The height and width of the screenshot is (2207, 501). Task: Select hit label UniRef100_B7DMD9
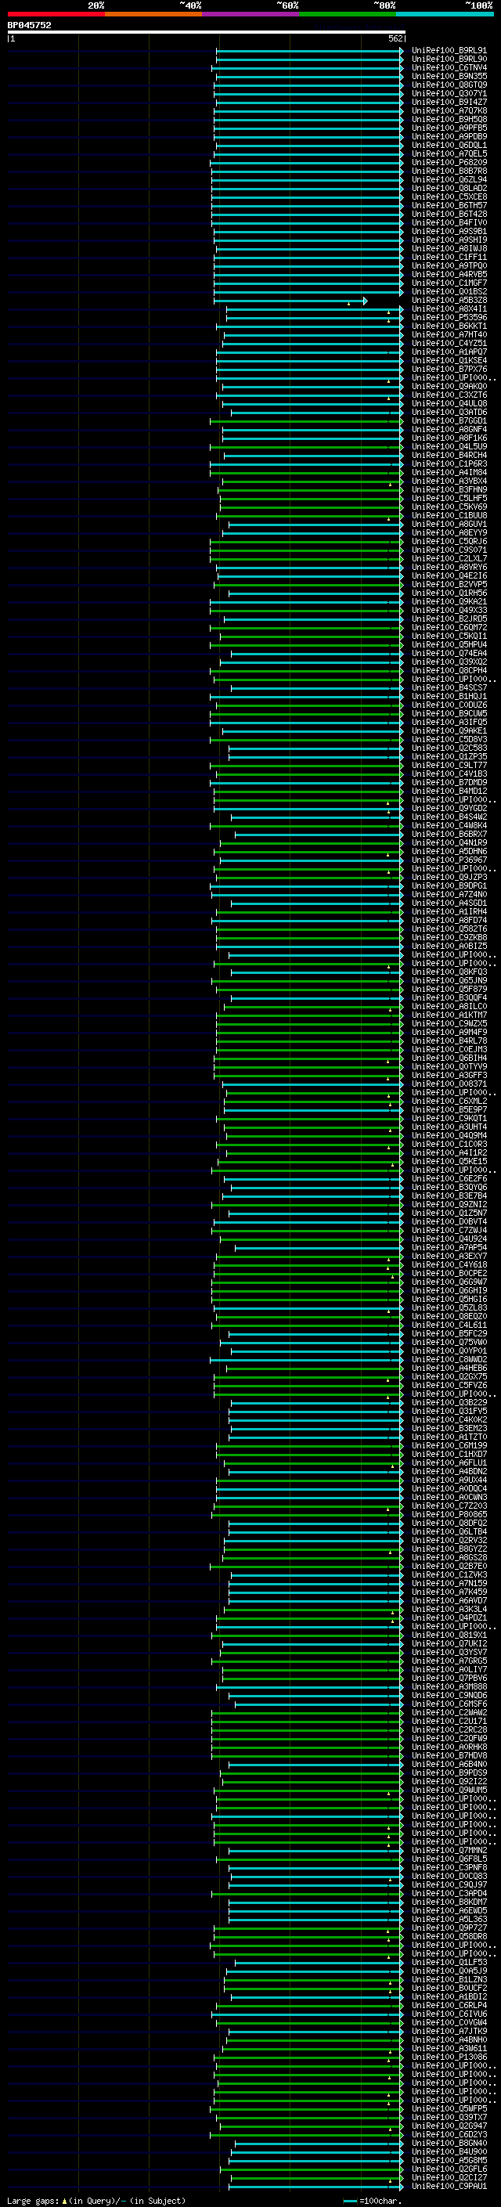coord(449,783)
